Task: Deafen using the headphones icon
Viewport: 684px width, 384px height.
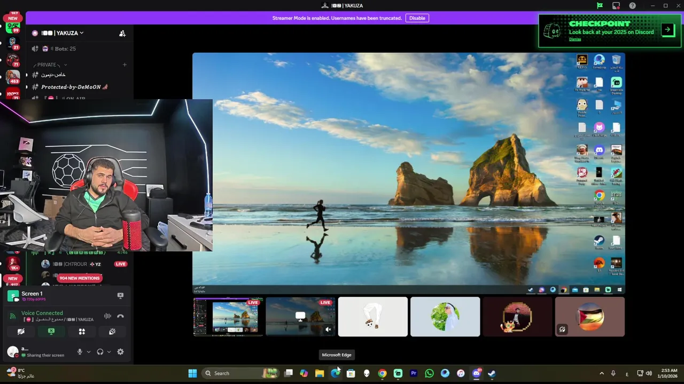Action: tap(100, 351)
